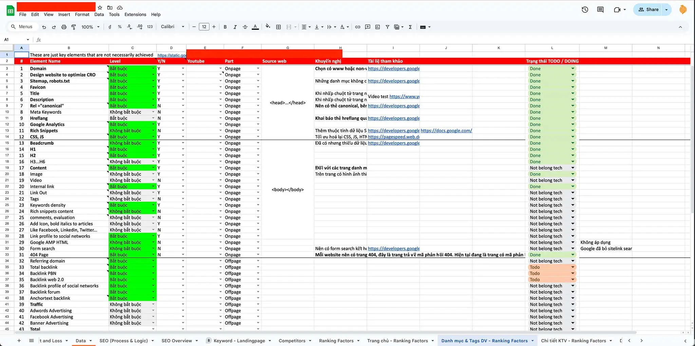Increase the font size with plus
This screenshot has height=346, width=695.
[214, 27]
